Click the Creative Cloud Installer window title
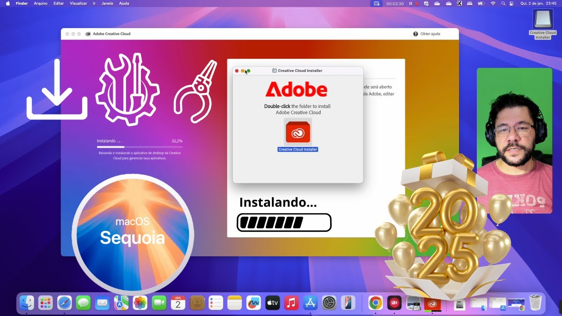Image resolution: width=562 pixels, height=316 pixels. tap(300, 71)
